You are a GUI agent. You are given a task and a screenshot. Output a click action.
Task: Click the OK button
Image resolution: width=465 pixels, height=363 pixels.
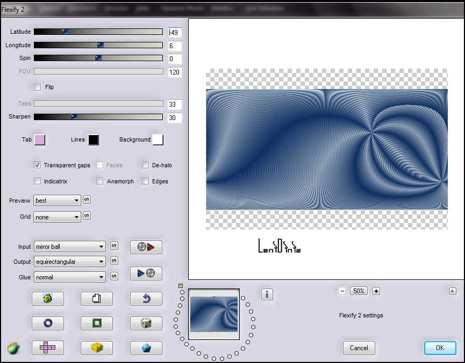440,348
